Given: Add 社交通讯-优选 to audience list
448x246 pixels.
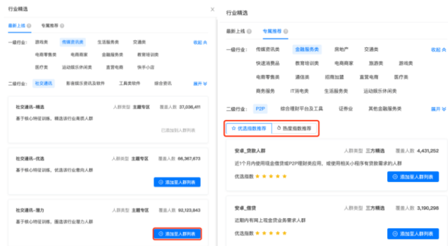Looking at the screenshot, I should [177, 182].
